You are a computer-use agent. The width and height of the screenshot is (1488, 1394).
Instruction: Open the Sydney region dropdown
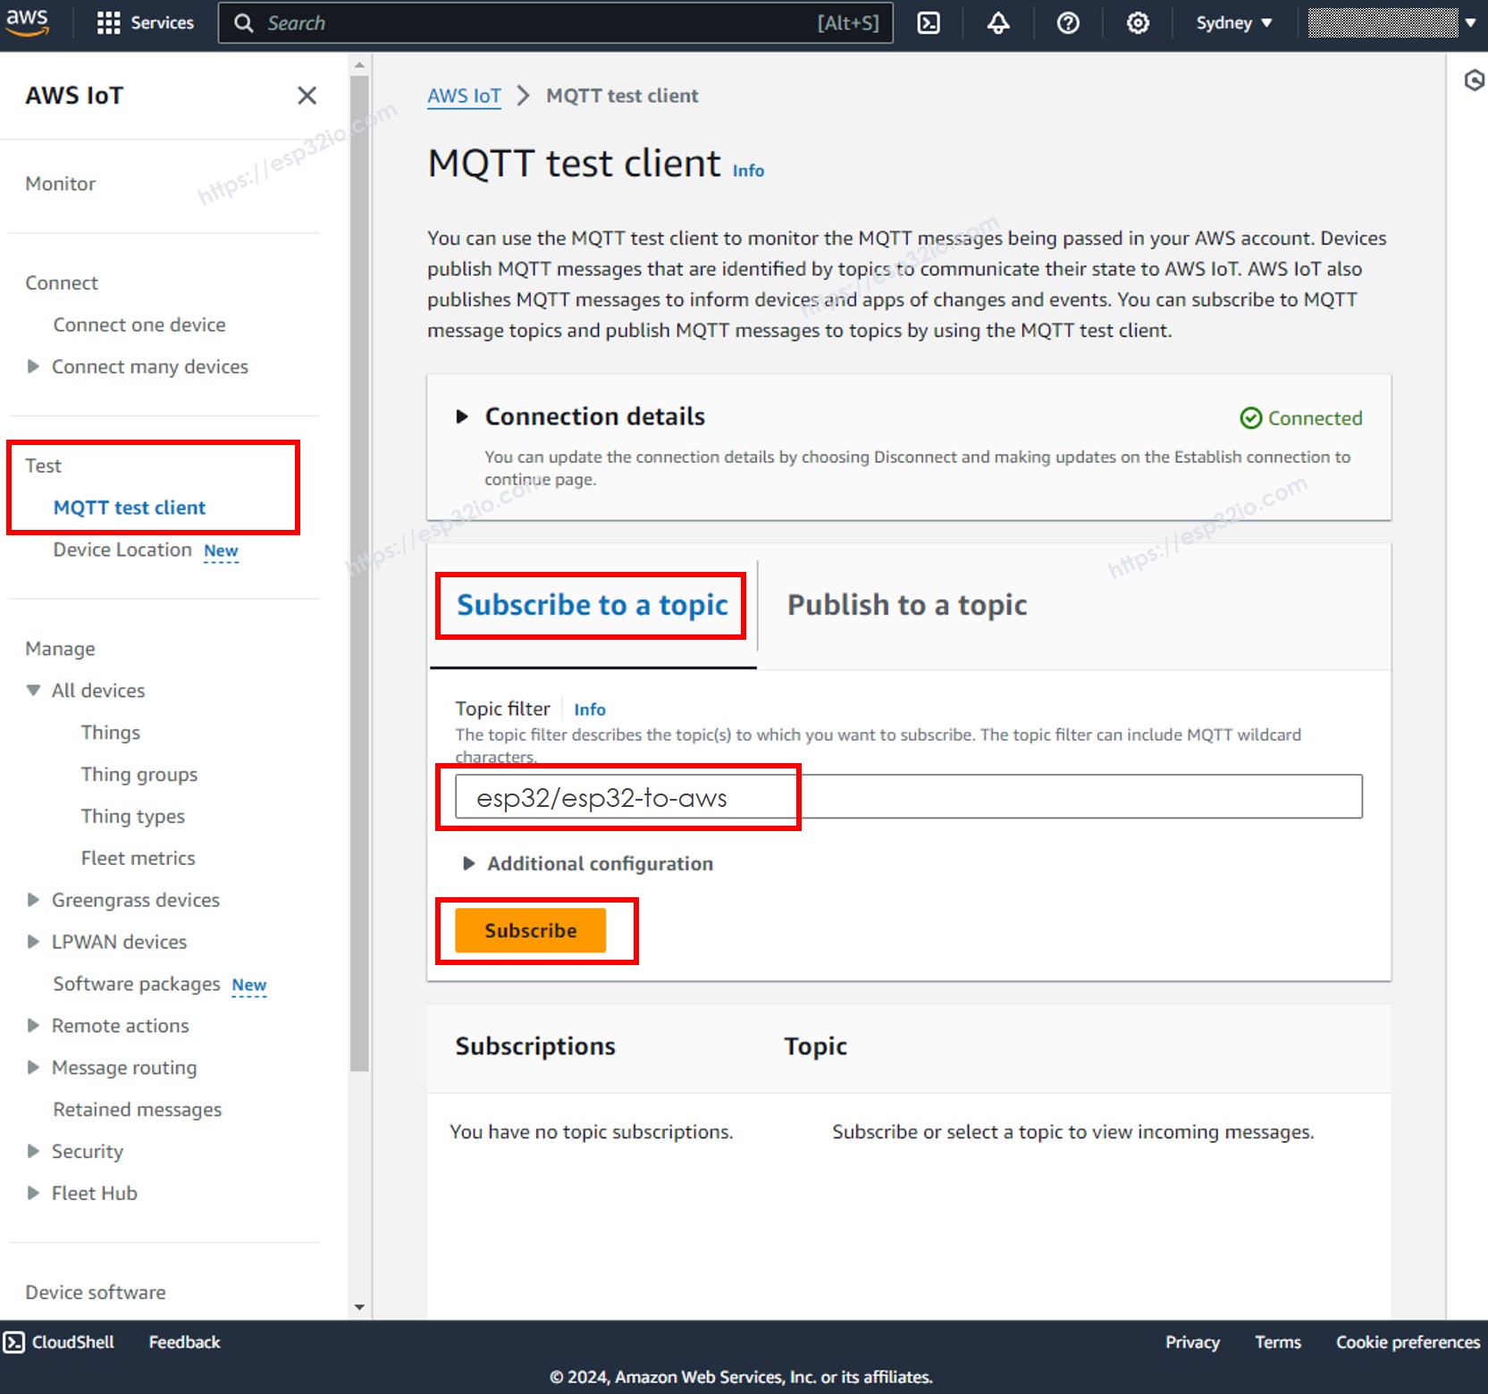click(1233, 22)
